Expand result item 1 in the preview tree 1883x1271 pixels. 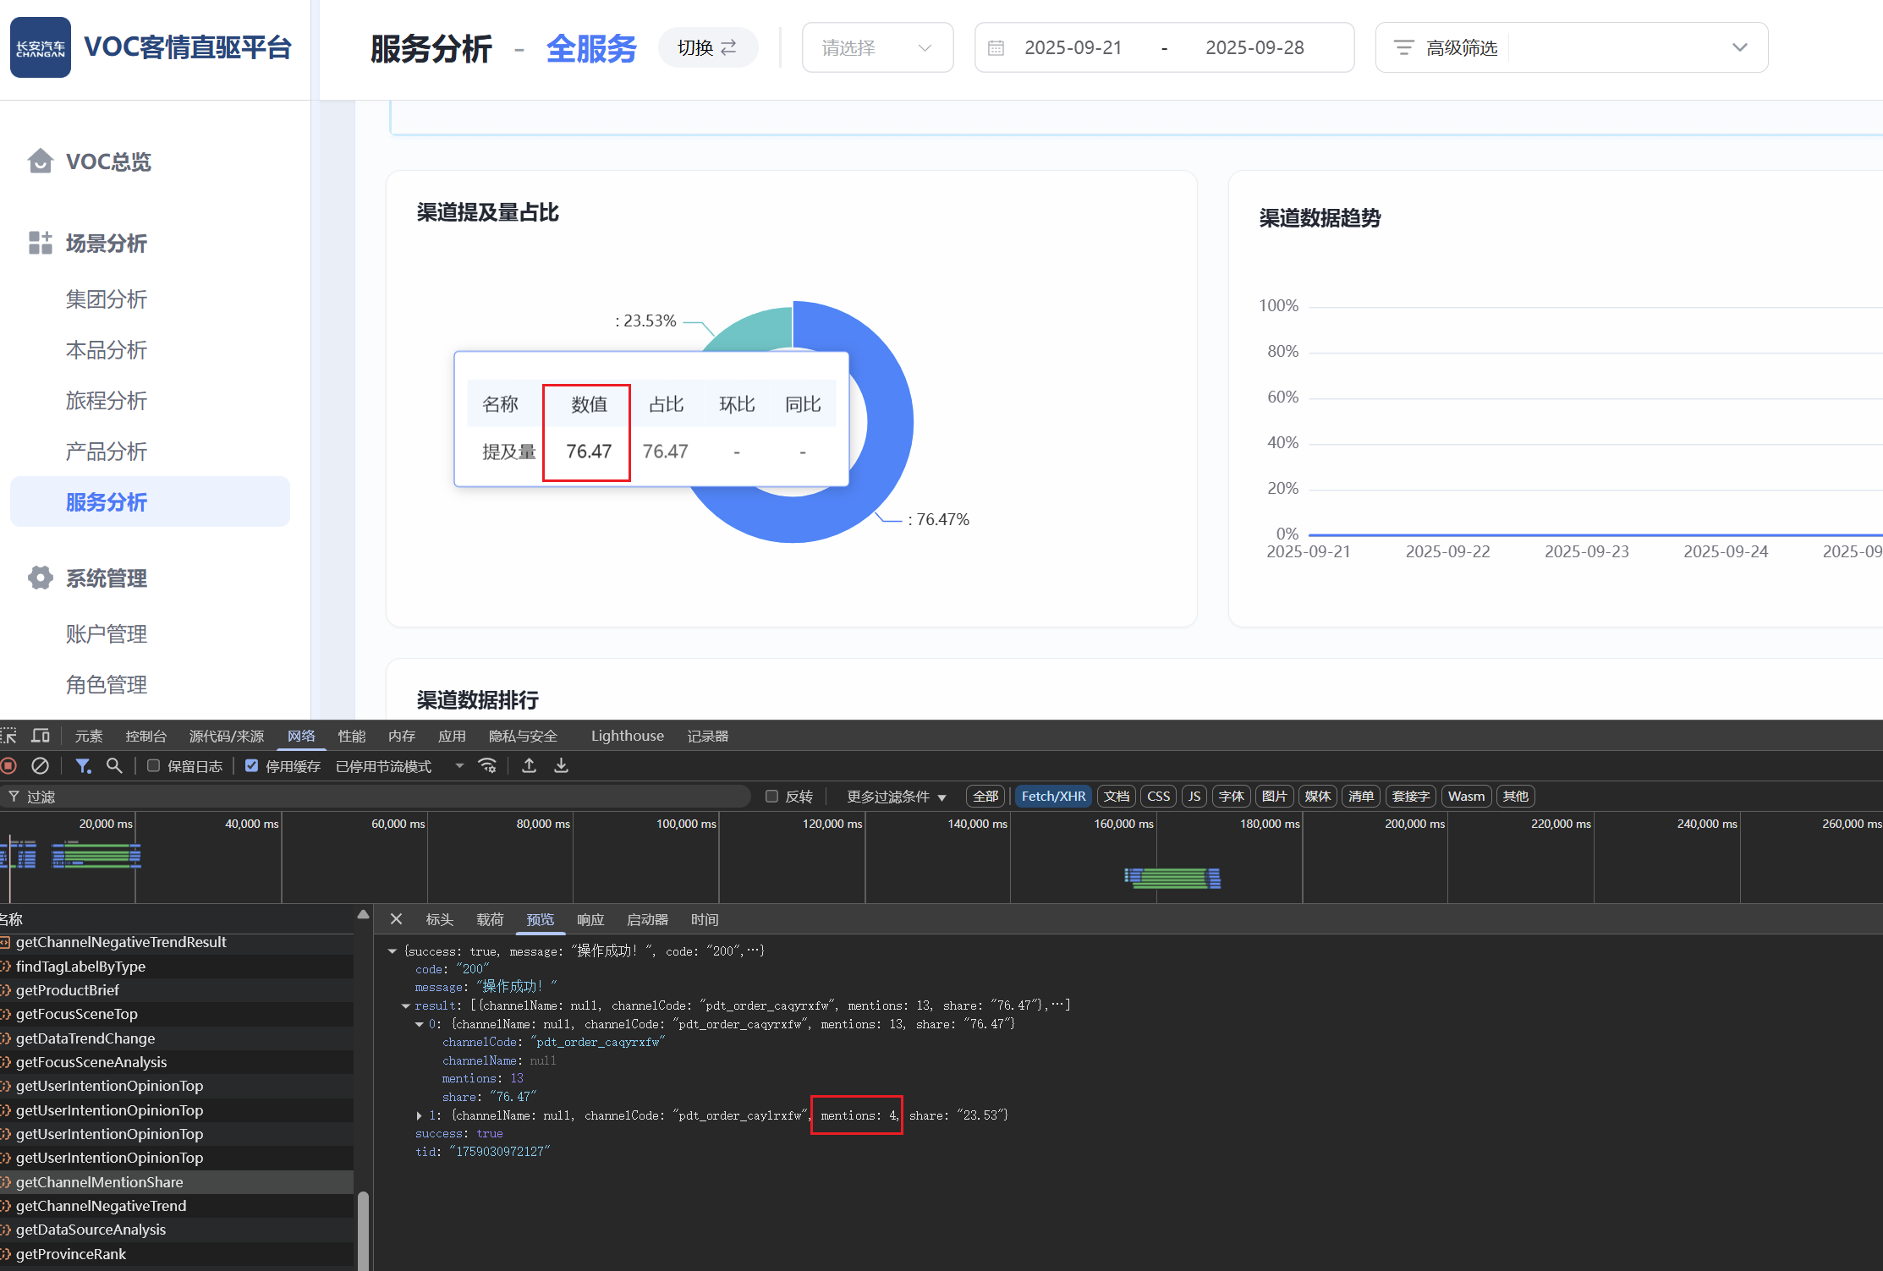coord(420,1116)
